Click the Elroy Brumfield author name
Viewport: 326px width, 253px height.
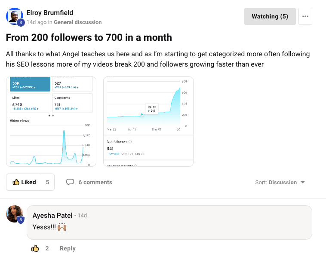tap(50, 12)
